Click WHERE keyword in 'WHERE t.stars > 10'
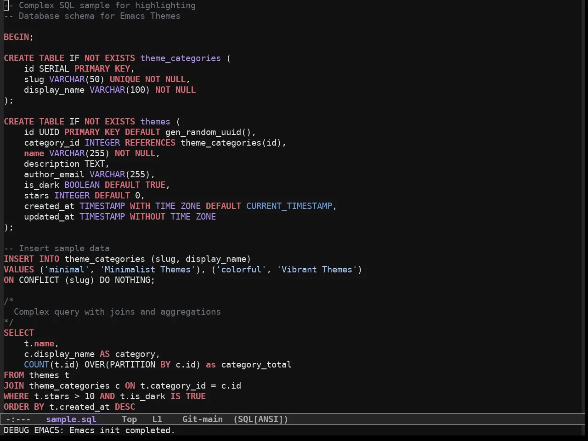The height and width of the screenshot is (441, 588). click(x=17, y=396)
